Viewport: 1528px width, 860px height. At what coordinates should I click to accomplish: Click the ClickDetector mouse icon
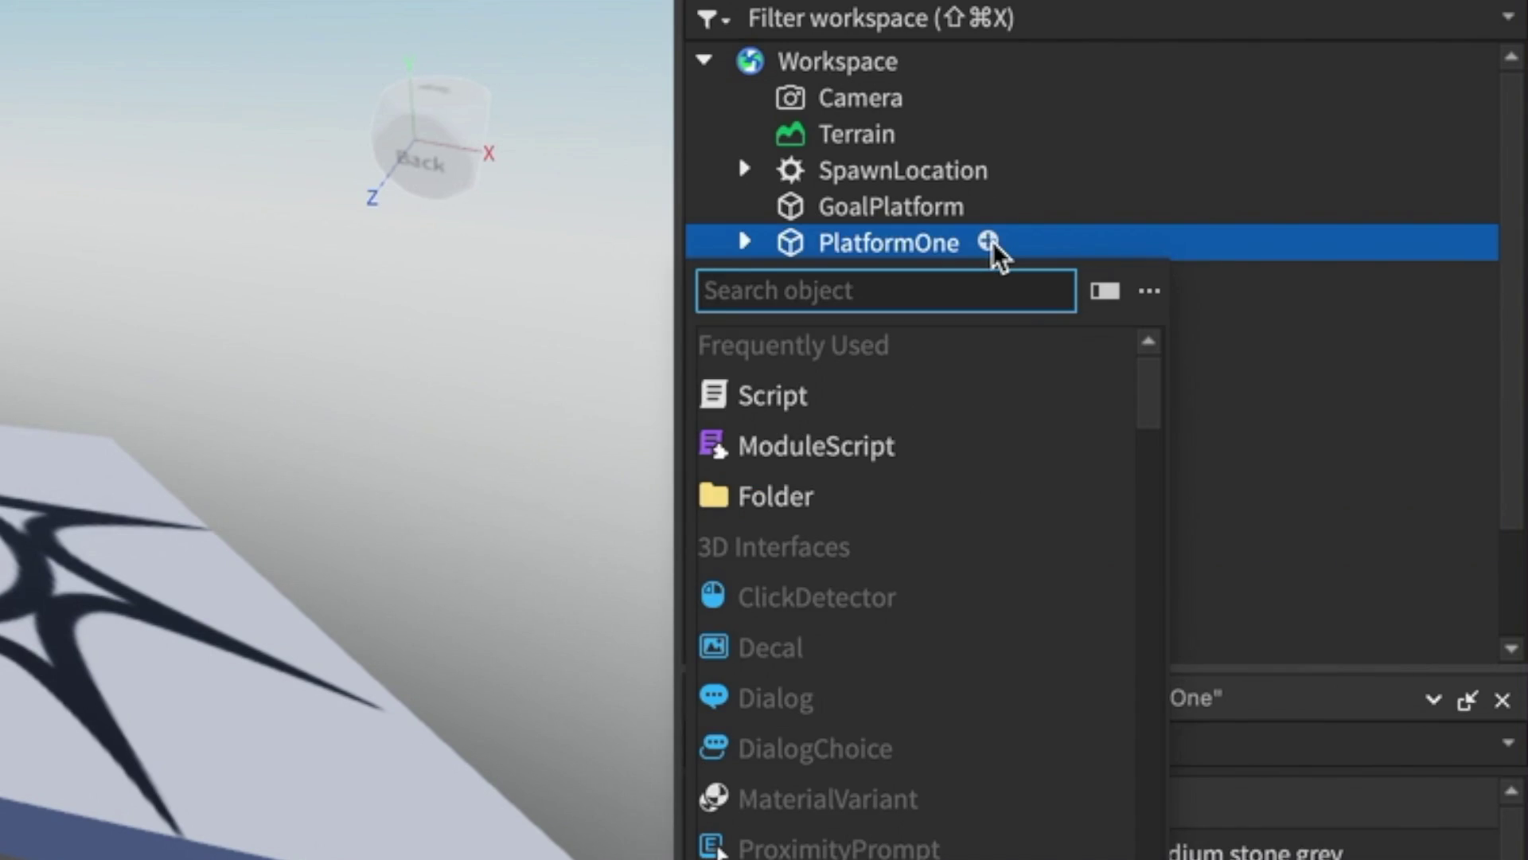[713, 596]
